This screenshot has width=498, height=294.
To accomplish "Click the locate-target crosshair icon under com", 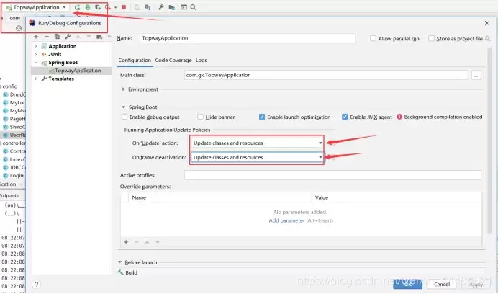I will pos(19,28).
